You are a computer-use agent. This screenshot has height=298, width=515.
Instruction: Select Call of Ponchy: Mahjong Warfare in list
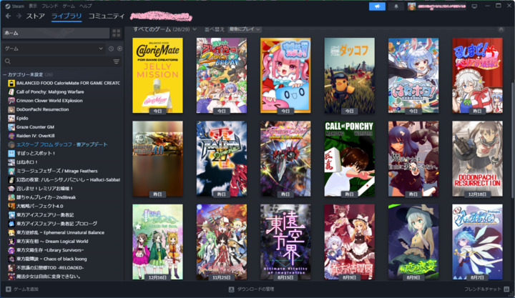(46, 92)
